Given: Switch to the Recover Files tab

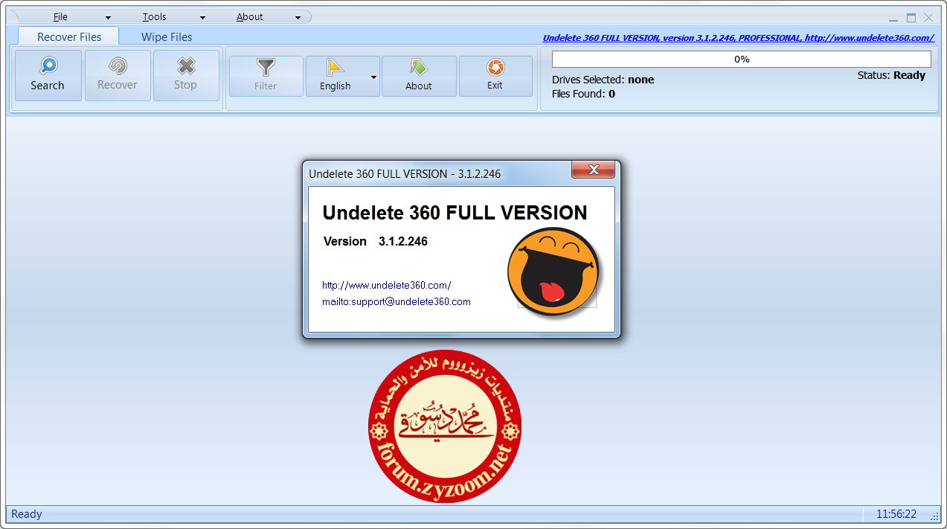Looking at the screenshot, I should pos(69,36).
